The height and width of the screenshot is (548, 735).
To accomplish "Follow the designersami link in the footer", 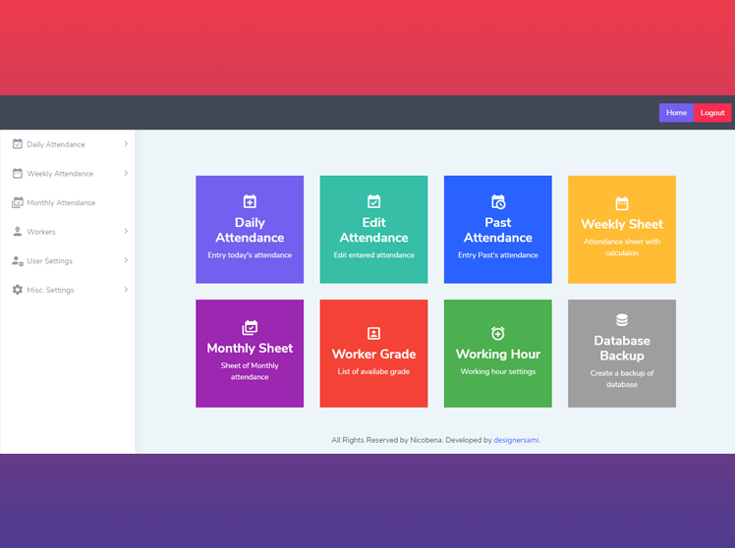I will tap(516, 440).
